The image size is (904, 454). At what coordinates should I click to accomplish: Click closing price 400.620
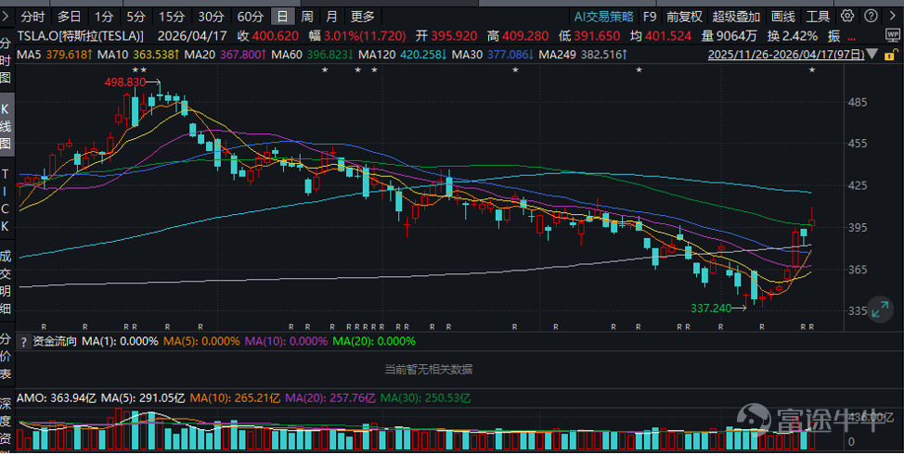click(275, 36)
